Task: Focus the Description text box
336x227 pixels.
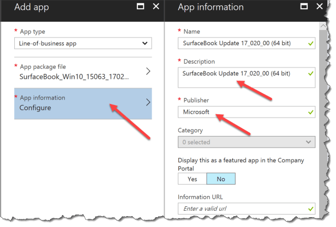Action: (245, 77)
